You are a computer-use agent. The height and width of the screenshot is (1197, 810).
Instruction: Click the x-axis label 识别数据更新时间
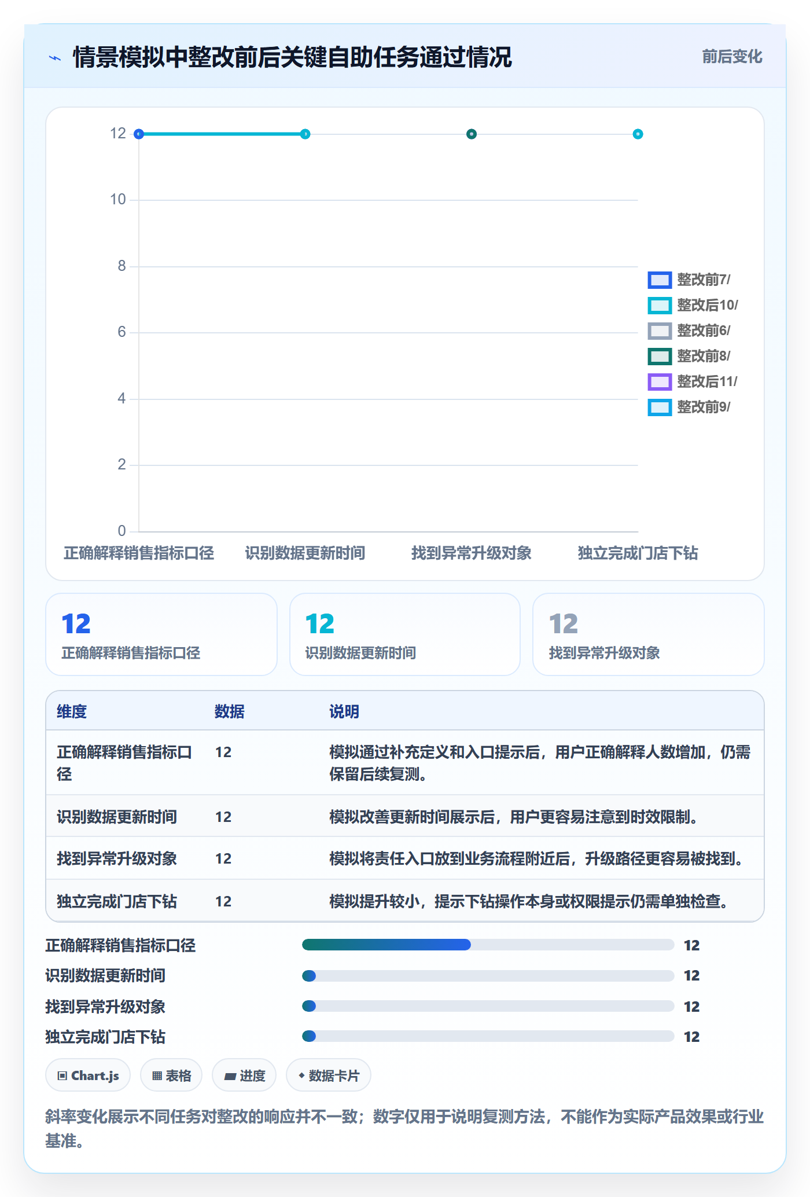305,553
